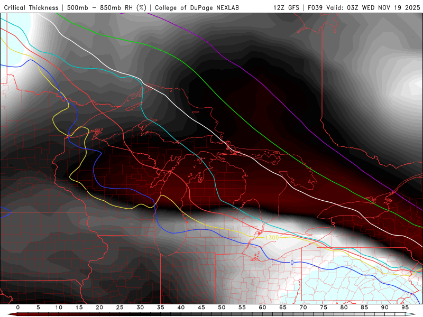Click the "F039" forecast hour label
Viewport: 423px width, 317px height.
(315, 8)
